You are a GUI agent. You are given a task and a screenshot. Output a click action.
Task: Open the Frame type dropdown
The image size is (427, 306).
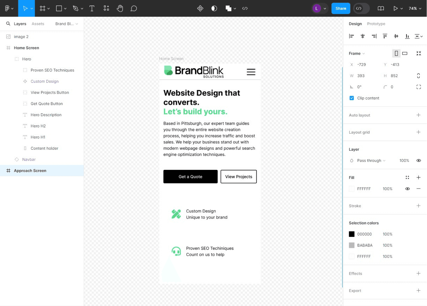tap(357, 53)
